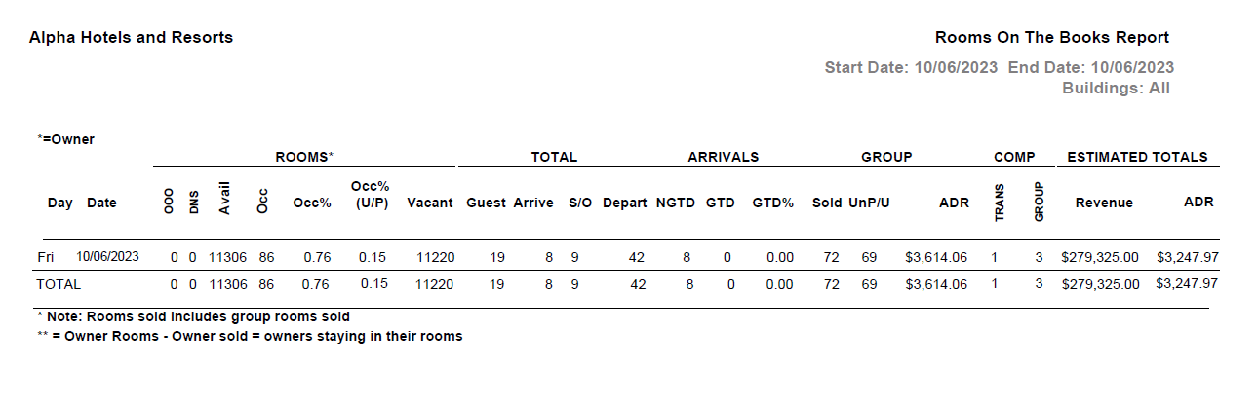Click the Owner Rooms footnote text
Viewport: 1257px width, 405px height.
coord(249,336)
